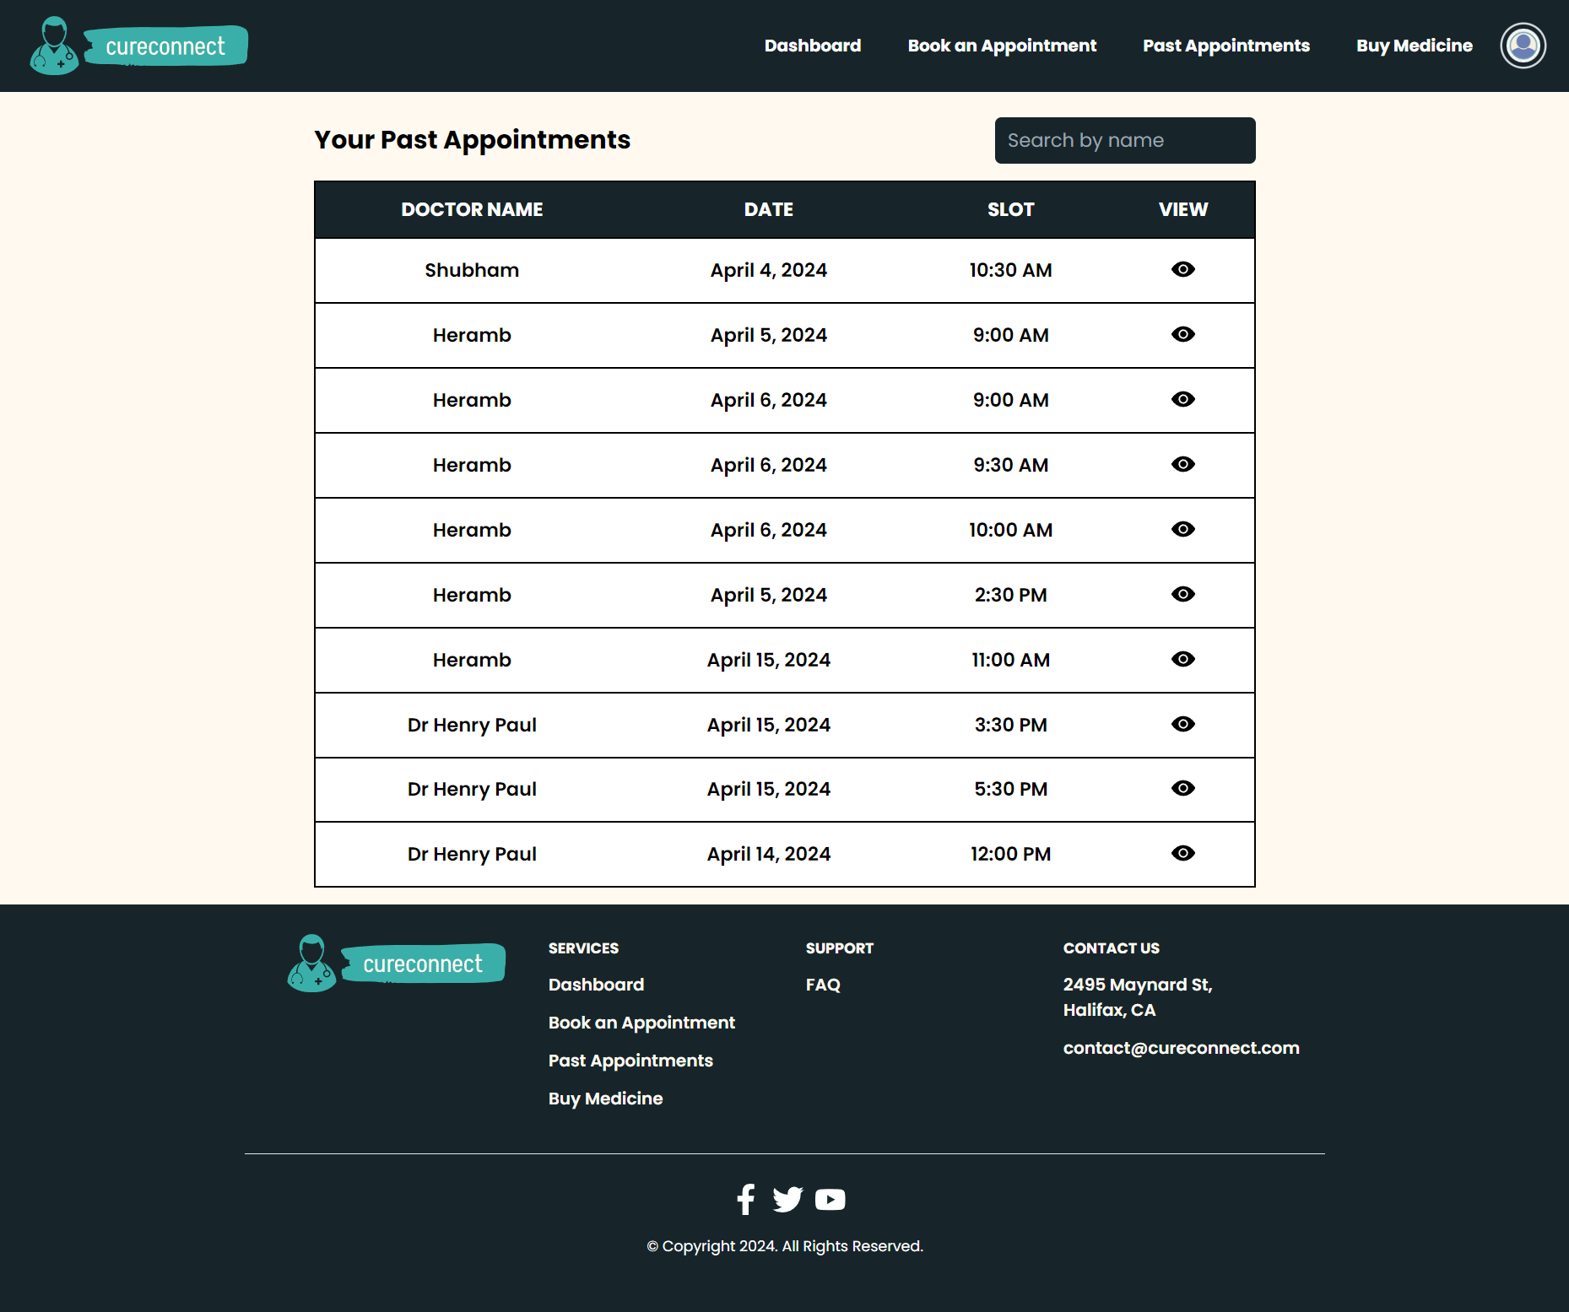
Task: Open the Facebook icon in footer
Action: click(745, 1199)
